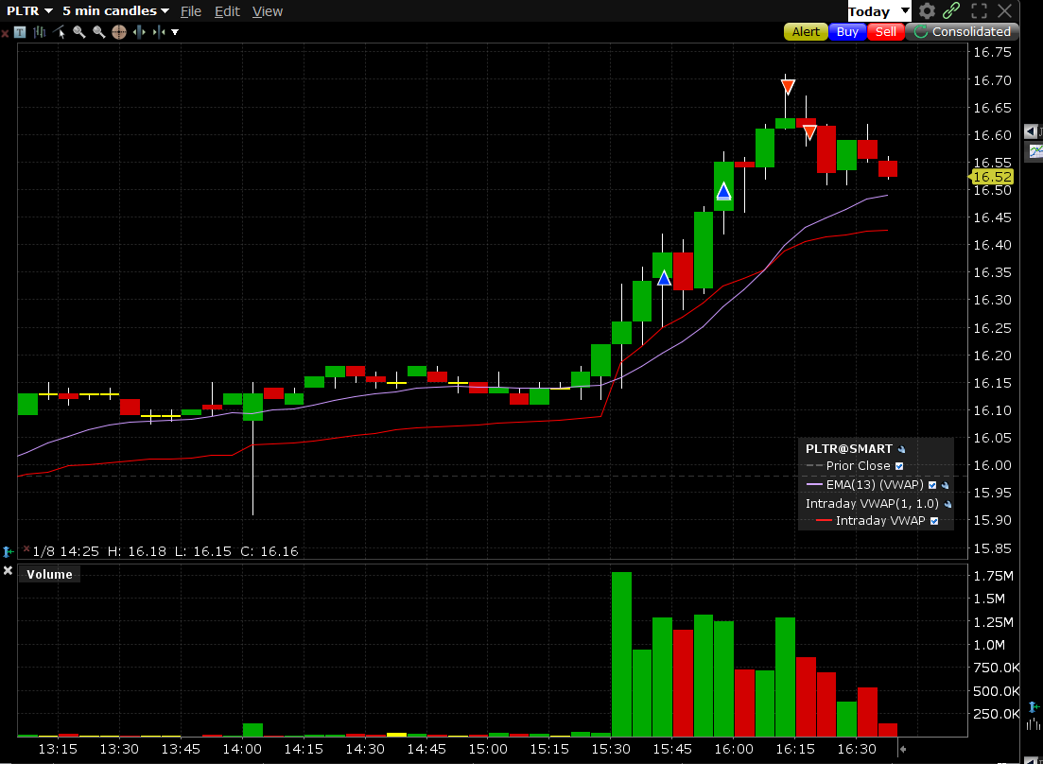This screenshot has height=764, width=1043.
Task: Open the Edit menu
Action: (227, 11)
